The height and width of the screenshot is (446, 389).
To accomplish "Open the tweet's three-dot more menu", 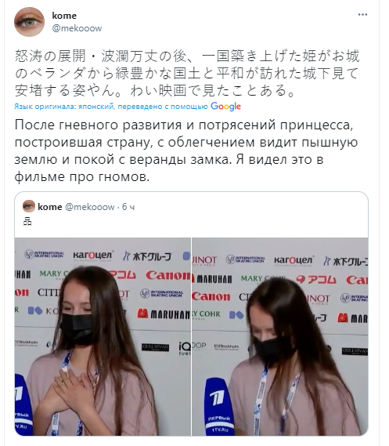I will tap(362, 15).
